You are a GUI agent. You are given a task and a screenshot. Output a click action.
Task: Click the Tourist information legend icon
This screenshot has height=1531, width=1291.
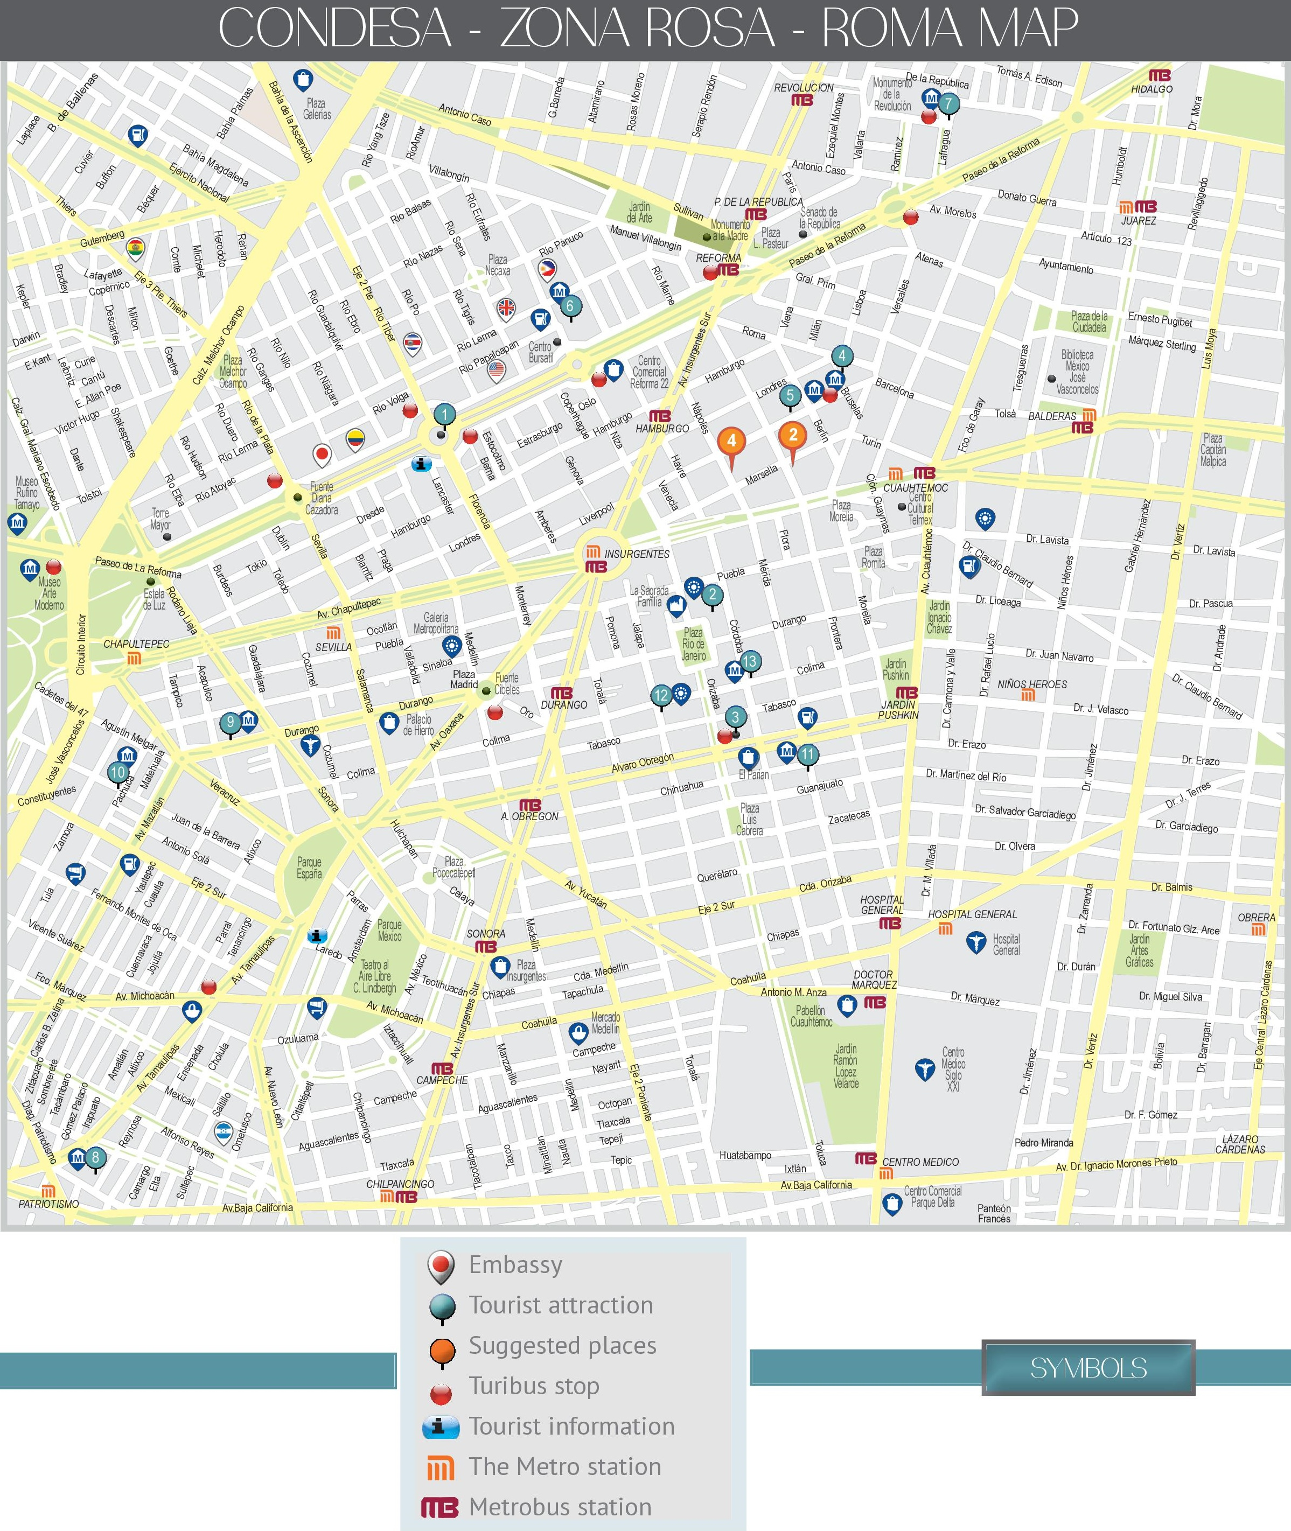tap(441, 1427)
